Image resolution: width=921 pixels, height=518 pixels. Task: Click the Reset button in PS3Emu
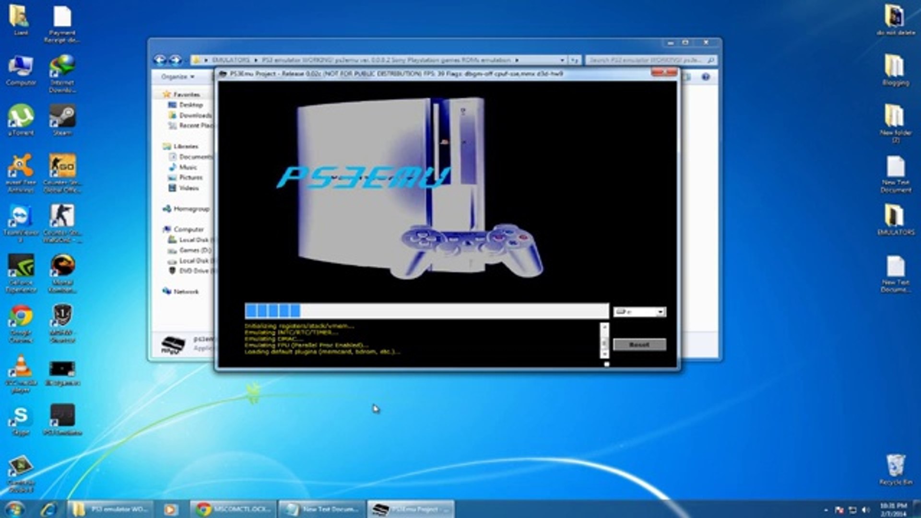[x=639, y=344]
